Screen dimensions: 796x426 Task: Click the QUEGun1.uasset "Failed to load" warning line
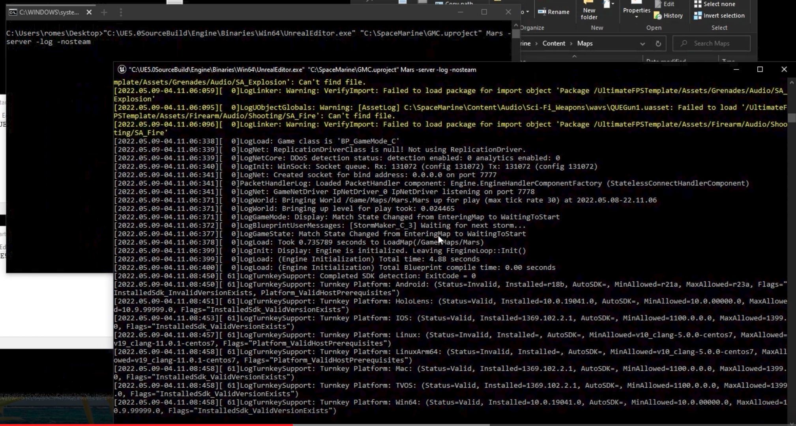click(450, 112)
